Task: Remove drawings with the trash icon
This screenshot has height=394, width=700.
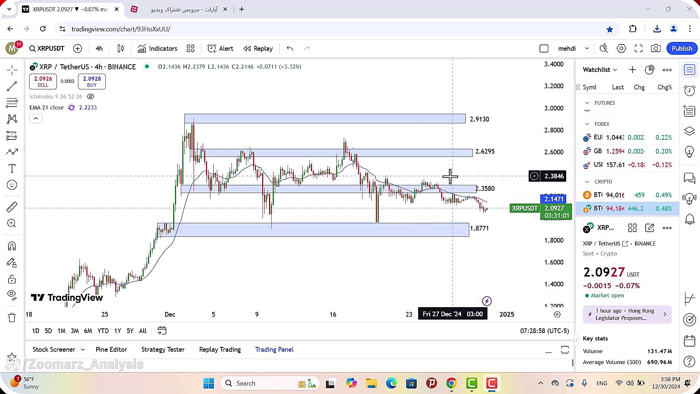Action: [x=12, y=317]
